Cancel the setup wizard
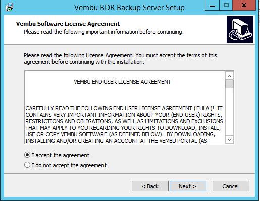The width and height of the screenshot is (260, 201). coord(231,186)
